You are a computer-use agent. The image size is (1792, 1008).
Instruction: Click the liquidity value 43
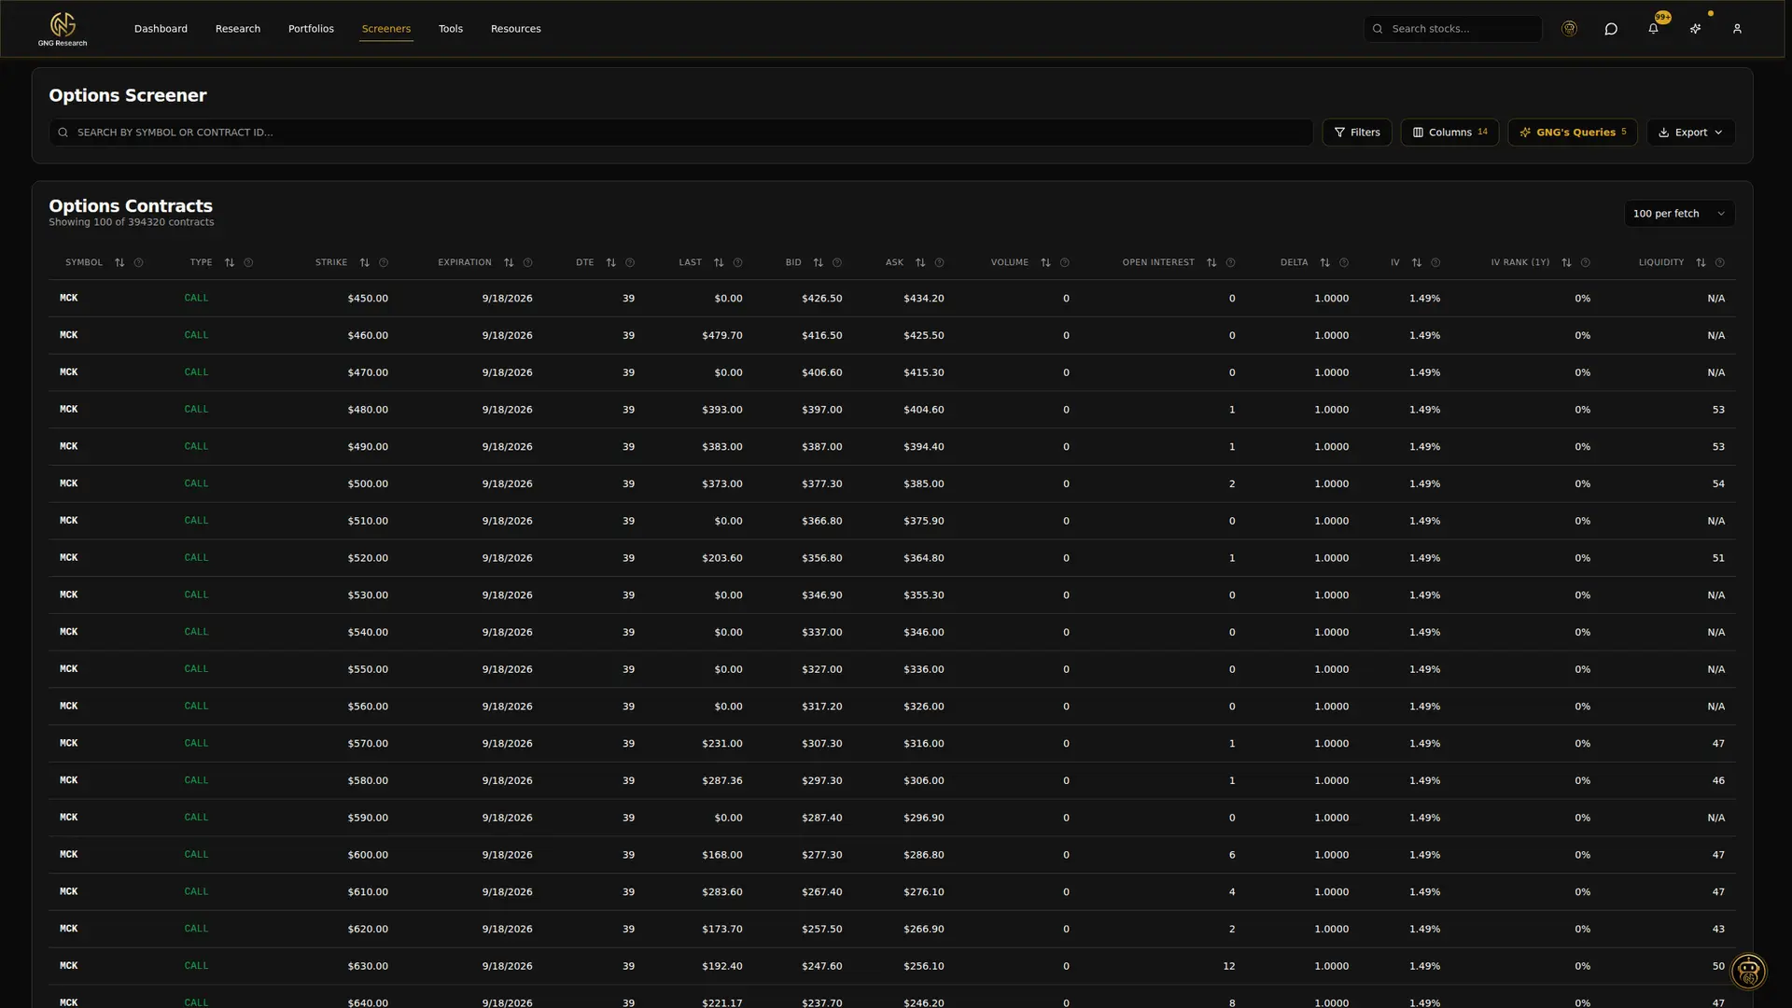click(1718, 930)
